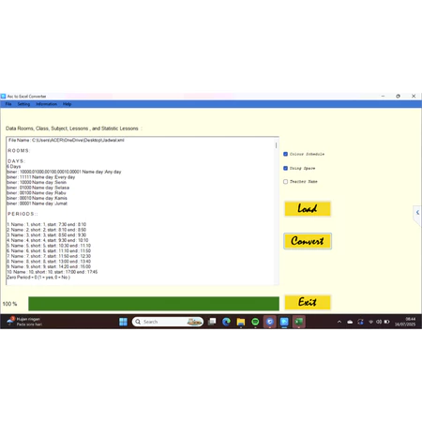422x422 pixels.
Task: Open the weather widget Hujan ringan
Action: [24, 322]
